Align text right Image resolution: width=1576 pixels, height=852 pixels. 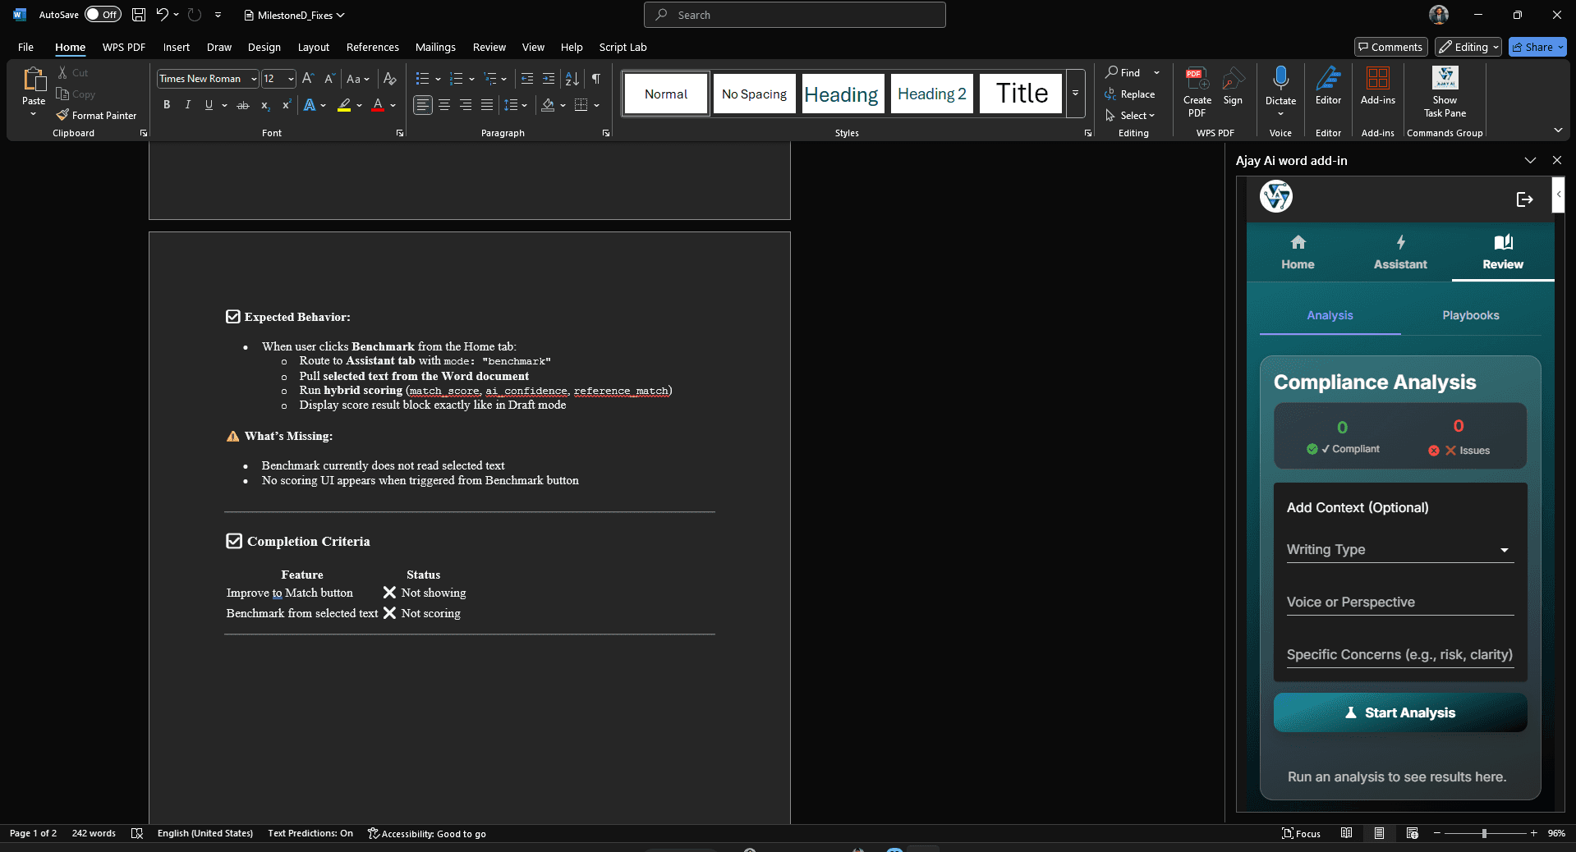[x=466, y=105]
